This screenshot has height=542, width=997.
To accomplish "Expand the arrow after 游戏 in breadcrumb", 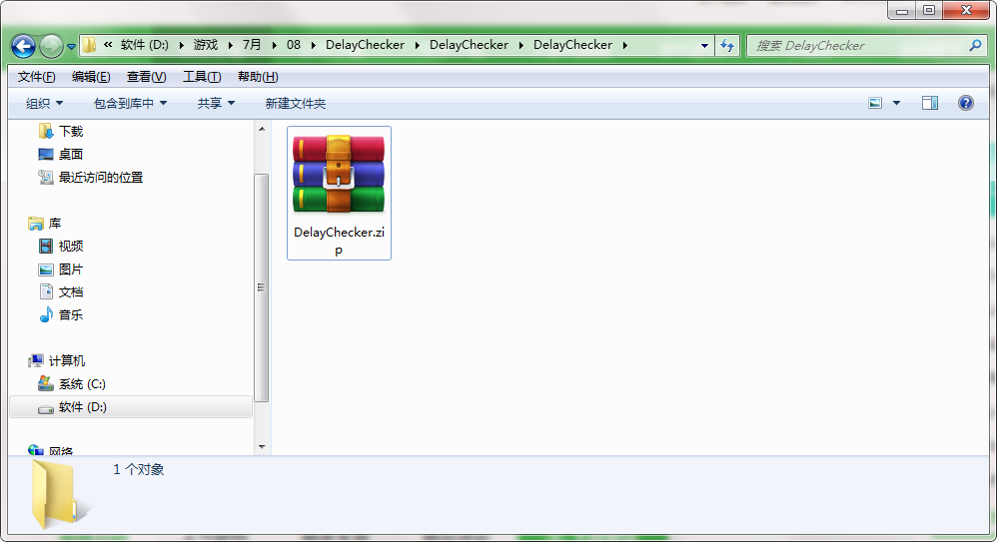I will click(230, 45).
